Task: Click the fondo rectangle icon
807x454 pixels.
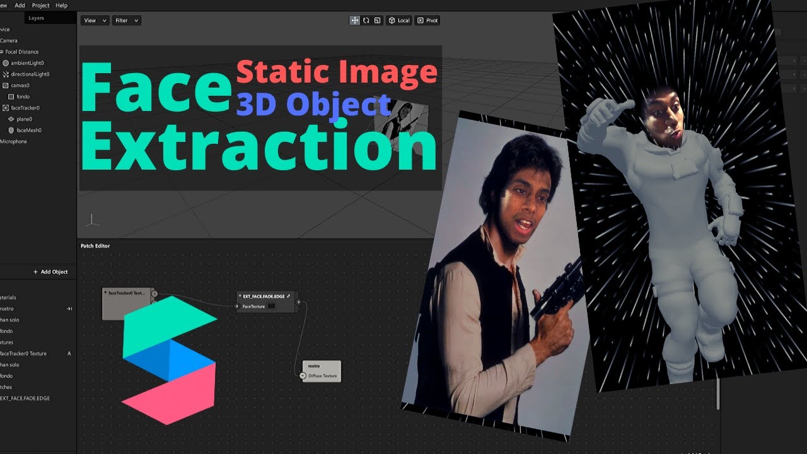Action: click(x=11, y=96)
